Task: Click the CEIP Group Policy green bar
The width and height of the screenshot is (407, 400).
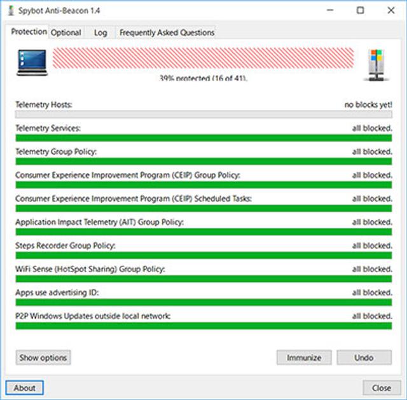Action: point(203,185)
